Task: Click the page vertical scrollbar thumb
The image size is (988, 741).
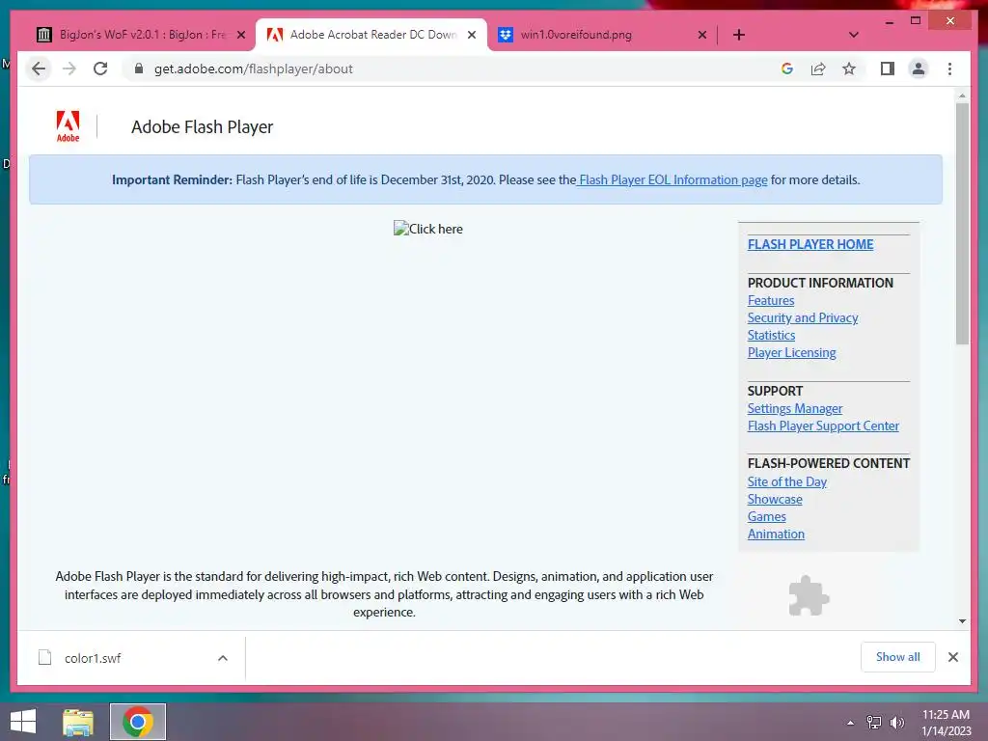Action: 962,224
